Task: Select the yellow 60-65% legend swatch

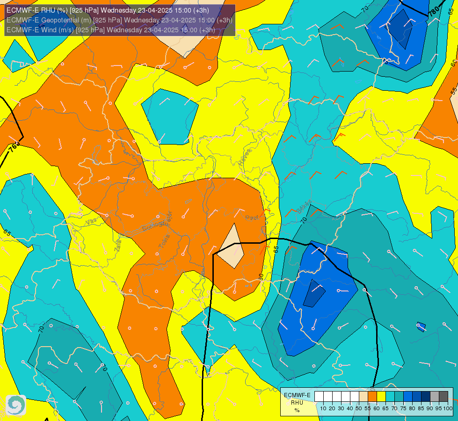Action: coord(381,397)
